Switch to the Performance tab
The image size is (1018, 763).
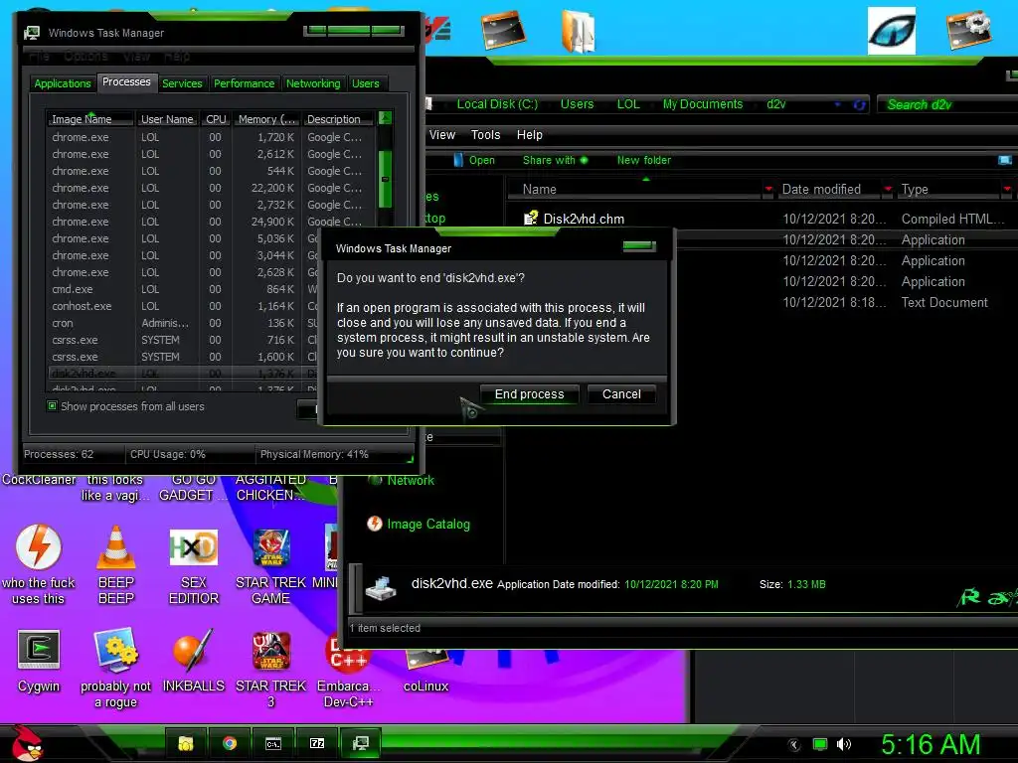pyautogui.click(x=245, y=83)
